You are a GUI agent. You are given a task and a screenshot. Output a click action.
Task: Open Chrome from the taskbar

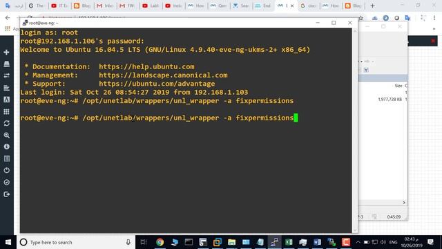tap(160, 242)
